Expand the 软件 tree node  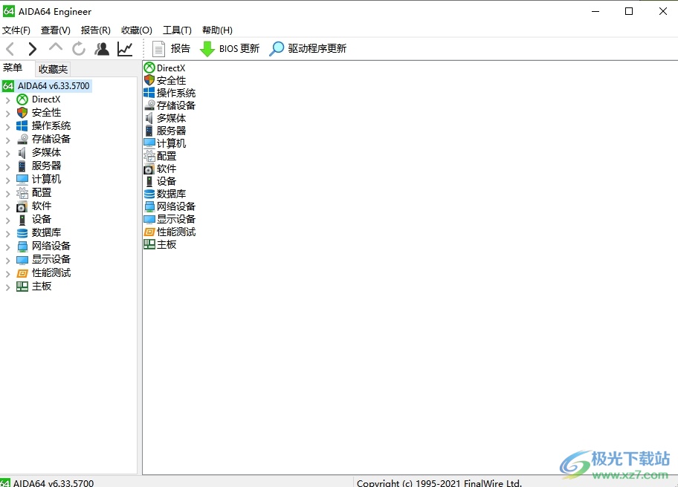[x=7, y=207]
